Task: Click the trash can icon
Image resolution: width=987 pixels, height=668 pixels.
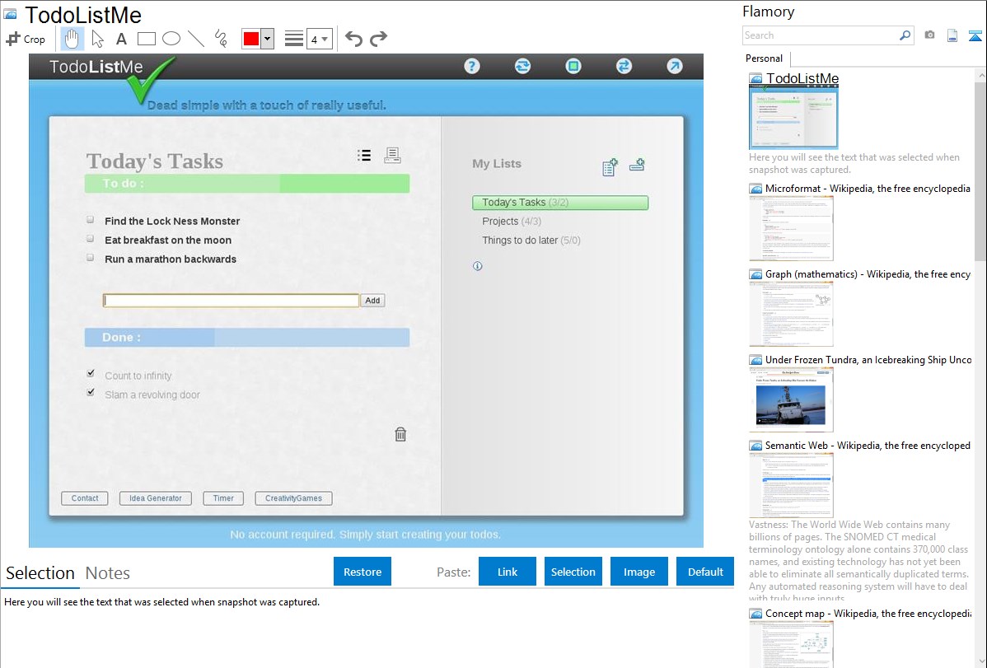Action: (x=400, y=434)
